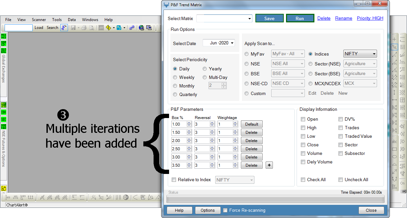
Task: Choose the Sector (BSE) radio option
Action: (311, 74)
